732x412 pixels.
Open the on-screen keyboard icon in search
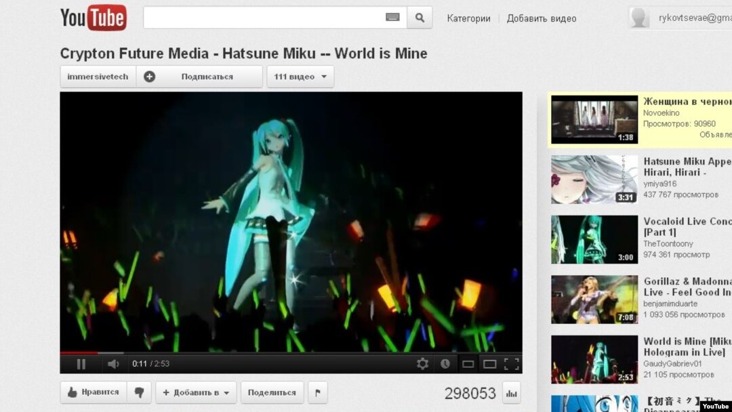tap(392, 17)
